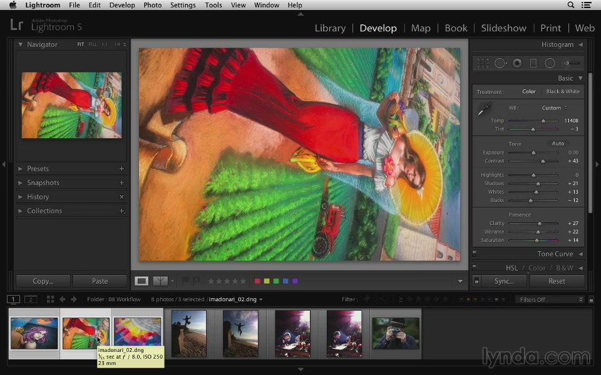Collapse the Navigator panel
Screen dimensions: 601x375
point(20,44)
